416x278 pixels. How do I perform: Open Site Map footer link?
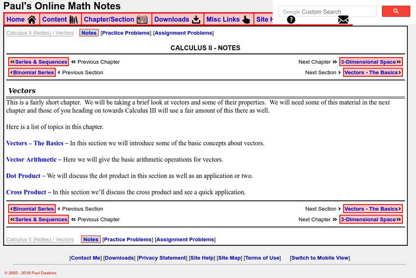coord(229,258)
